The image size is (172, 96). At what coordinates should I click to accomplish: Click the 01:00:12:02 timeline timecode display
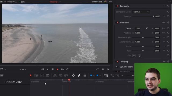coord(13,82)
